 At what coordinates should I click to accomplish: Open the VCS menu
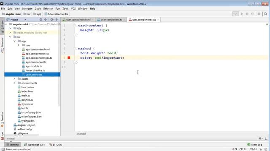coord(73,8)
